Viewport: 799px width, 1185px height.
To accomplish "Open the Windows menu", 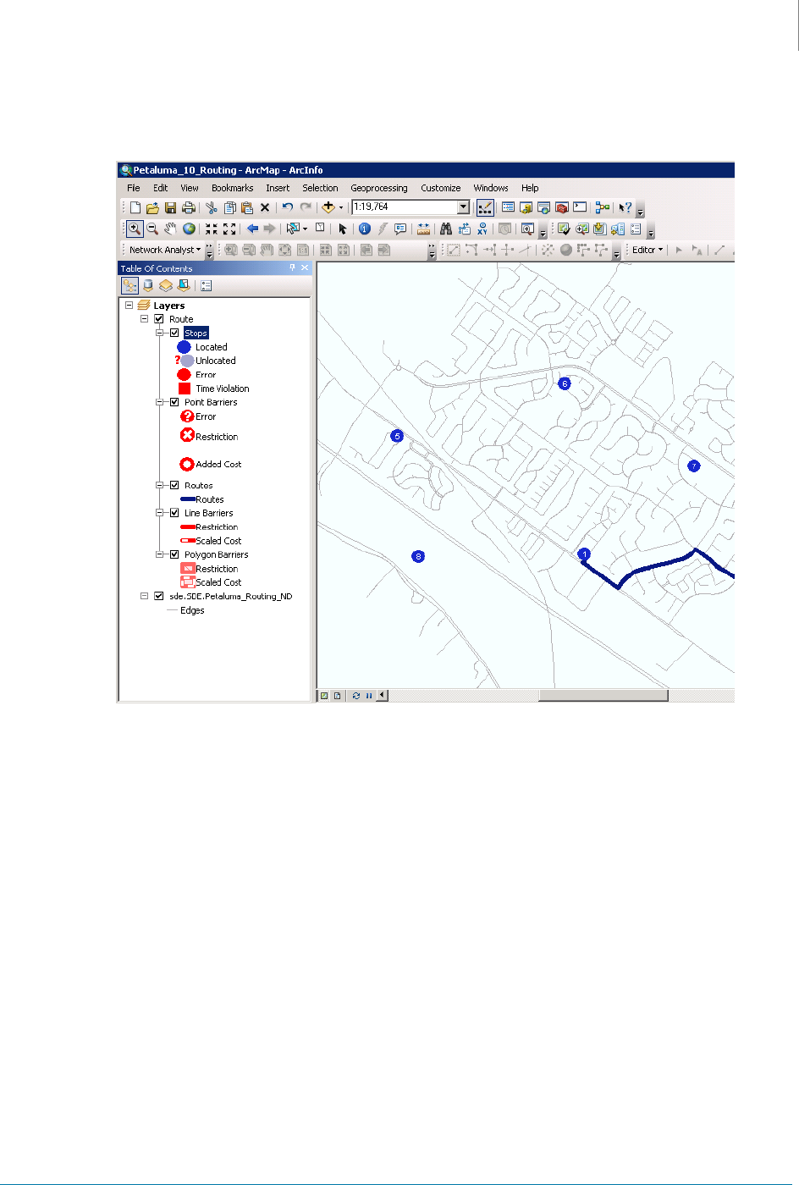I will pos(491,188).
